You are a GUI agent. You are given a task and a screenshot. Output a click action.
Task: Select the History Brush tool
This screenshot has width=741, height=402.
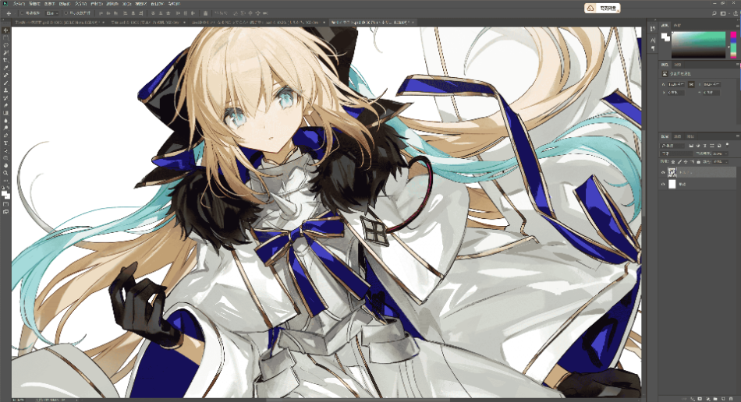[5, 98]
